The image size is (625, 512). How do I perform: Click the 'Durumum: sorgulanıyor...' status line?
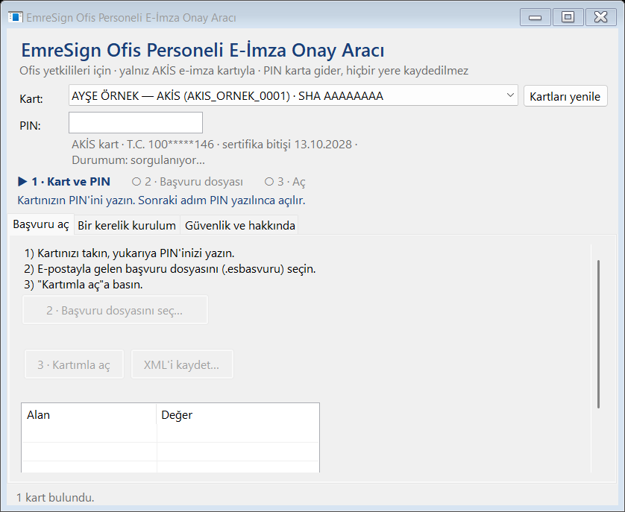click(x=138, y=160)
